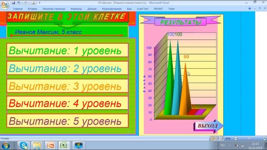Start Вычитание: 1 уровень
267x150 pixels.
[x=68, y=50]
